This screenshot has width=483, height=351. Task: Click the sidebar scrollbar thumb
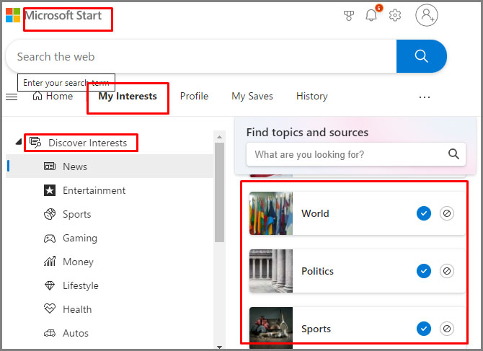point(219,192)
